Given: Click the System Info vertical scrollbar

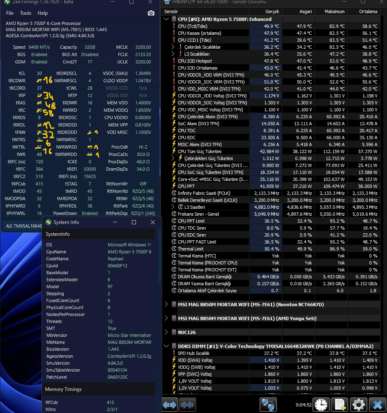Looking at the screenshot, I should pos(159,255).
